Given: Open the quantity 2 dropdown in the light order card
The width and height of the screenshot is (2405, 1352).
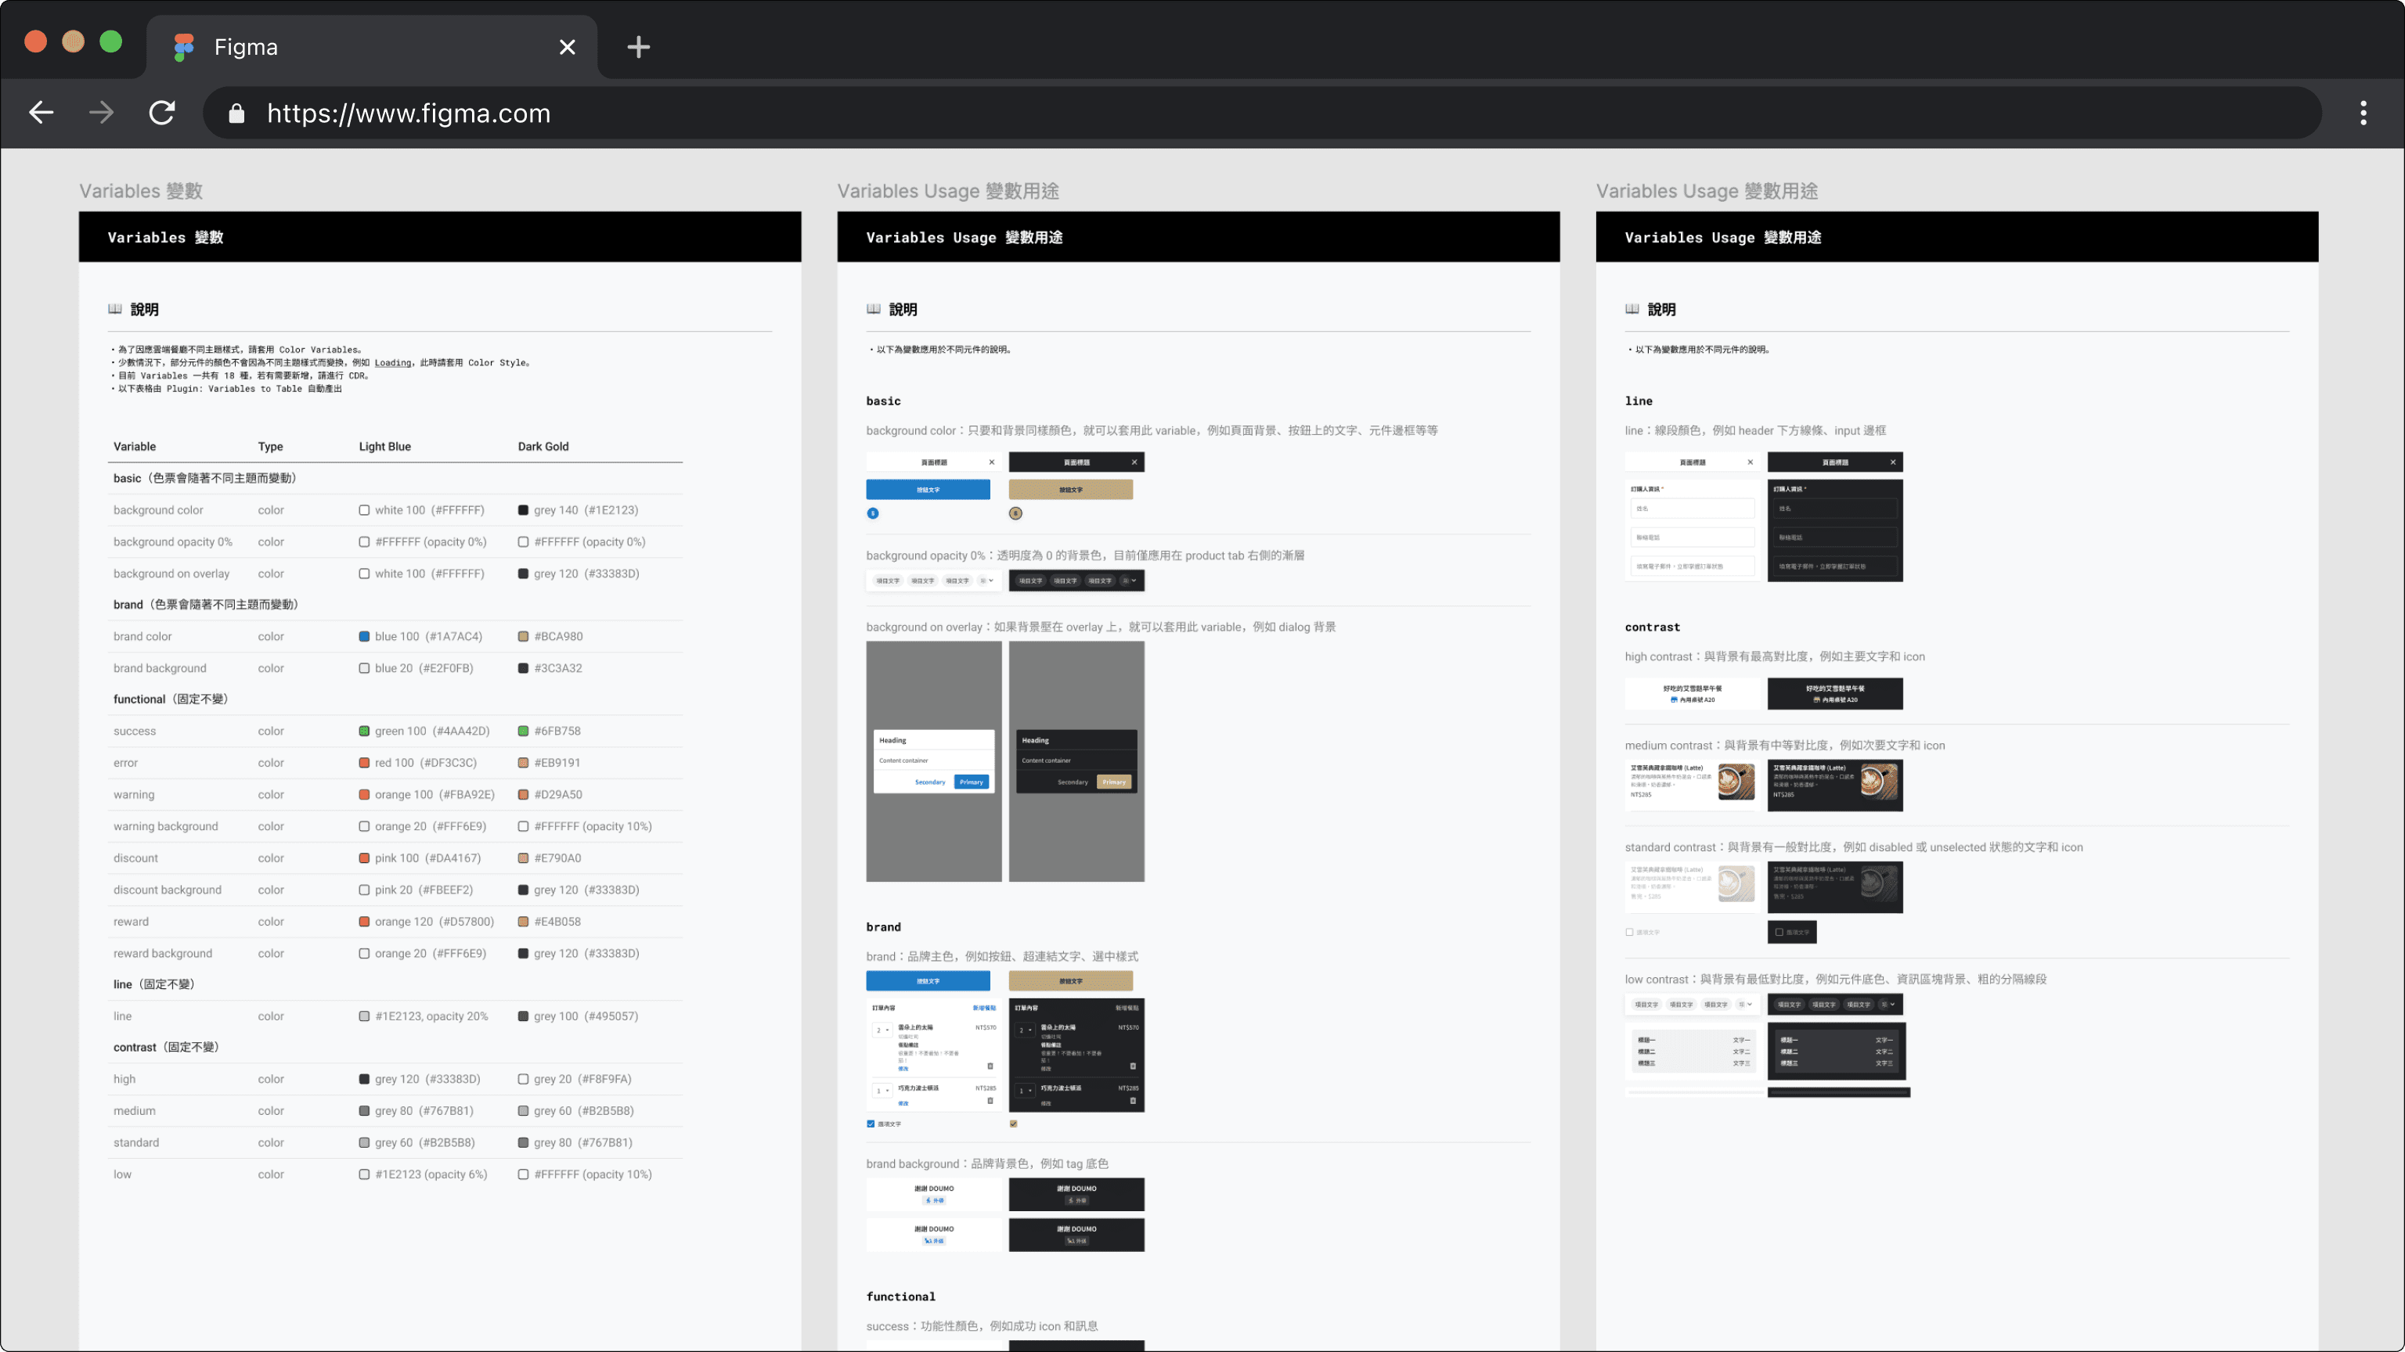Looking at the screenshot, I should click(882, 1030).
